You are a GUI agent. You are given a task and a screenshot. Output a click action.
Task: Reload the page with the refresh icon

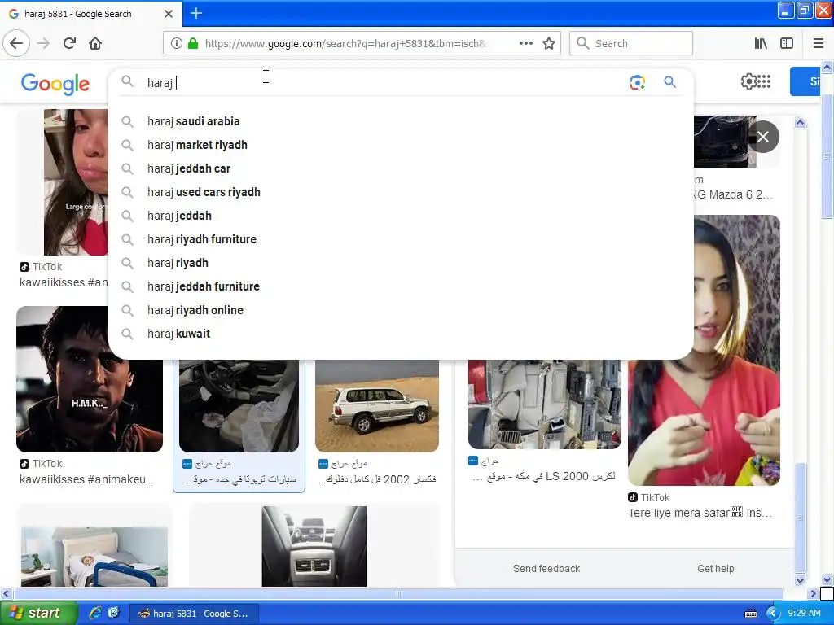pos(69,43)
